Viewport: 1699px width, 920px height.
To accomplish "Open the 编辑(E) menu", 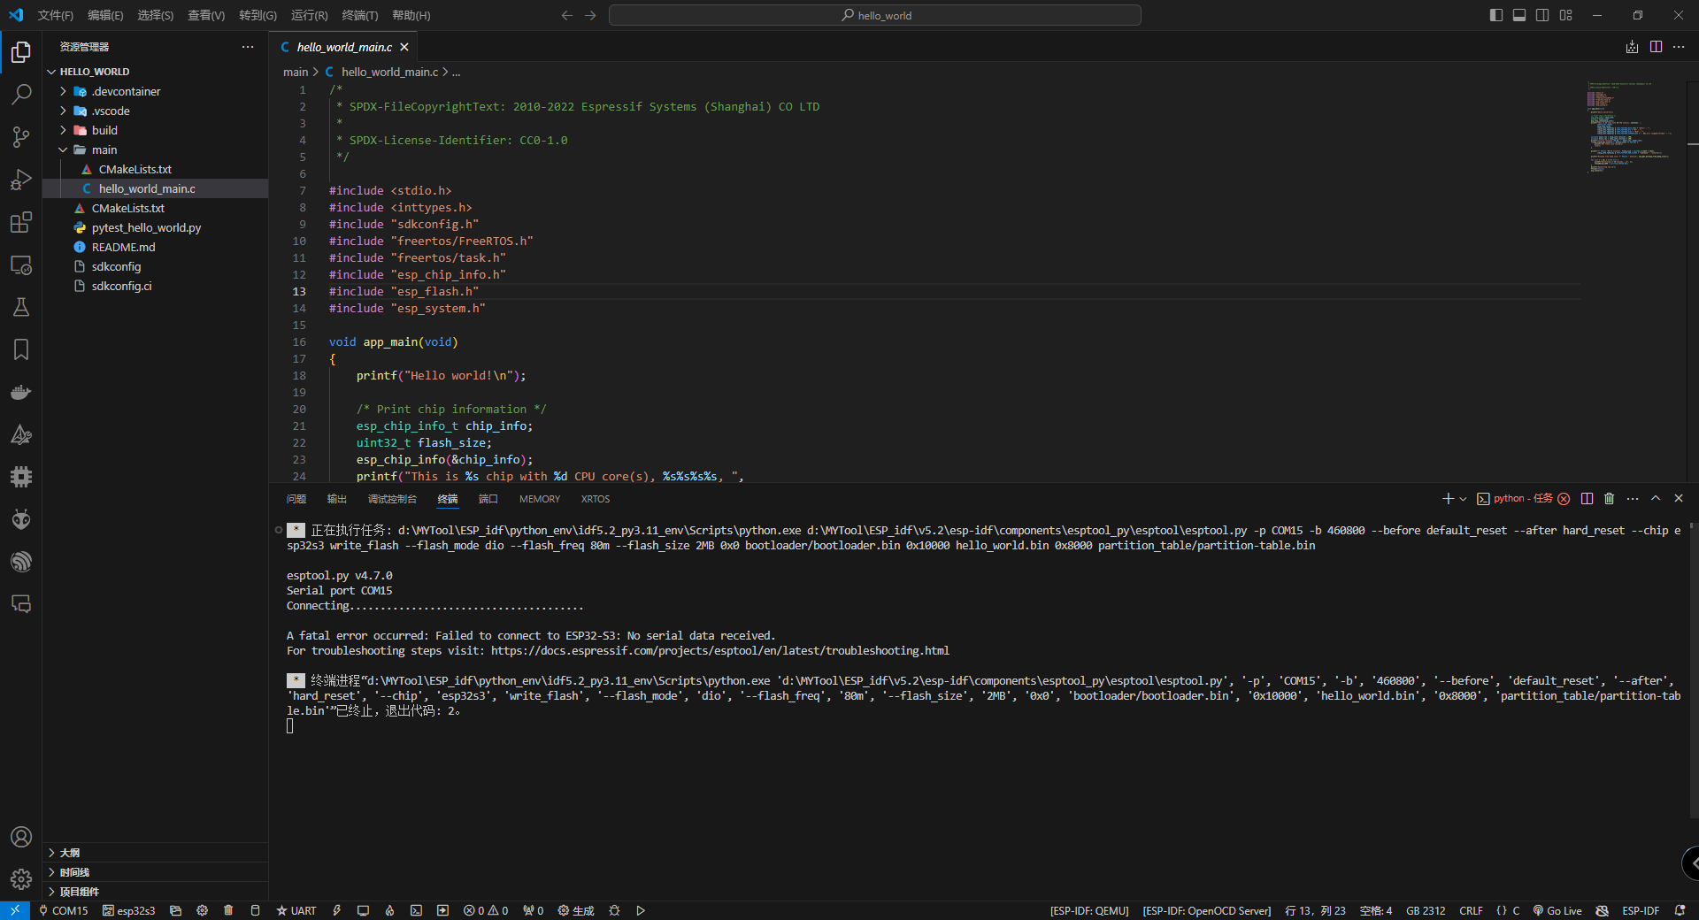I will click(x=105, y=15).
